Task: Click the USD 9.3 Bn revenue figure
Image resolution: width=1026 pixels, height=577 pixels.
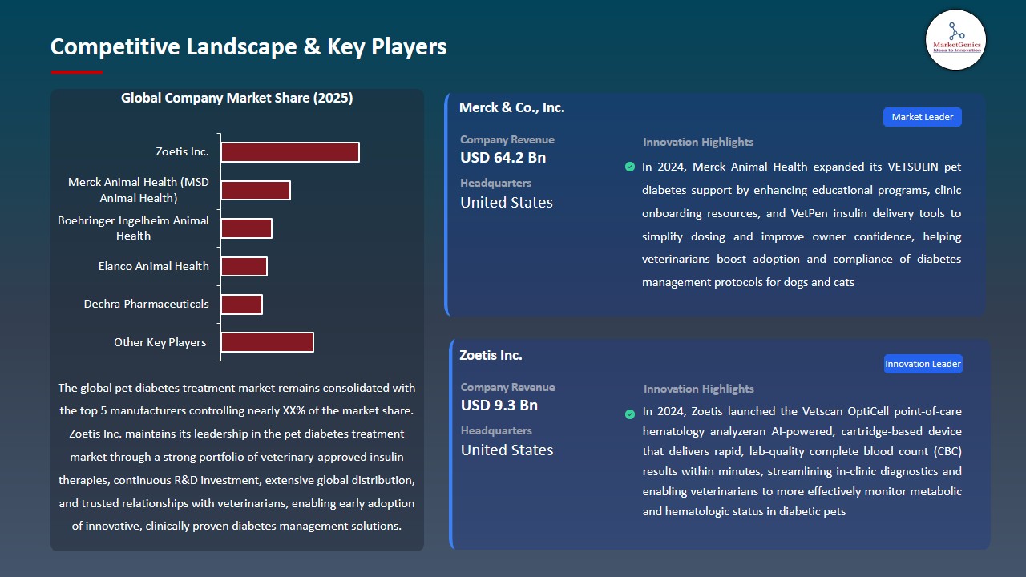Action: (499, 406)
